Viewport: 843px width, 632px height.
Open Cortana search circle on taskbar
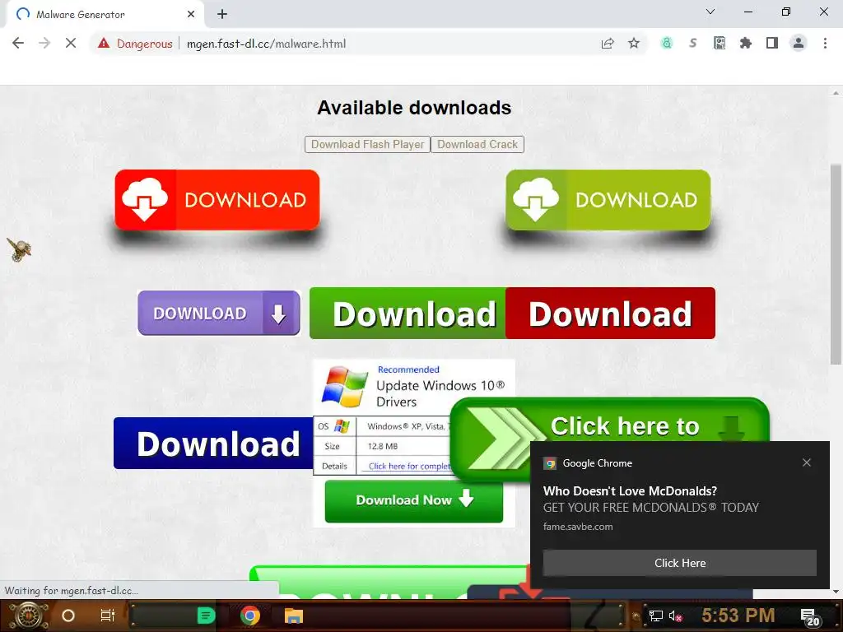(x=68, y=616)
